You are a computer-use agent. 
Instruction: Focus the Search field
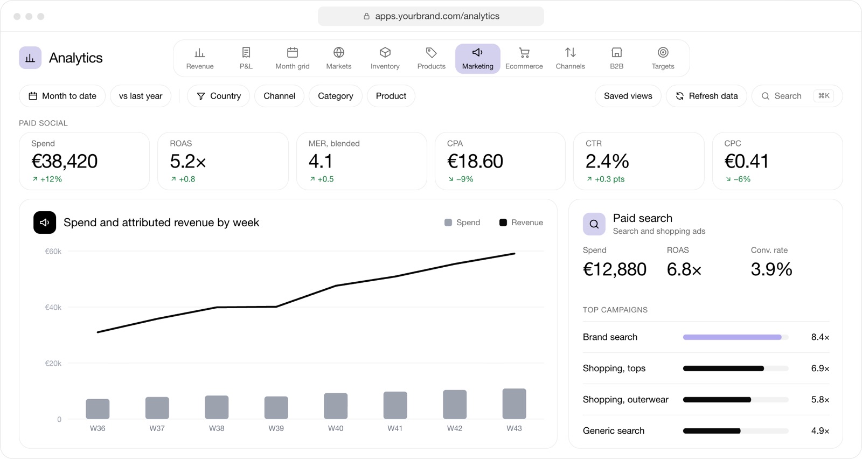pyautogui.click(x=797, y=96)
